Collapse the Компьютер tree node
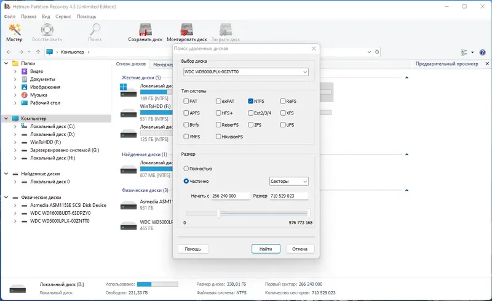Image resolution: width=492 pixels, height=301 pixels. tap(6, 118)
